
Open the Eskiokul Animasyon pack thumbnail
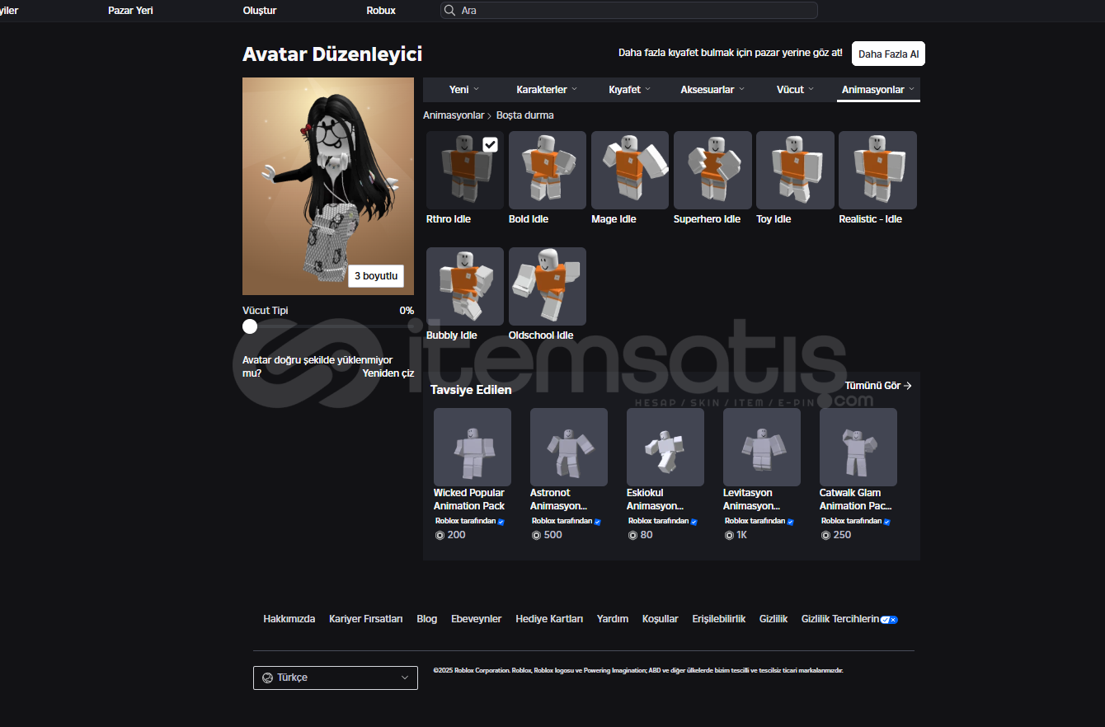coord(665,447)
